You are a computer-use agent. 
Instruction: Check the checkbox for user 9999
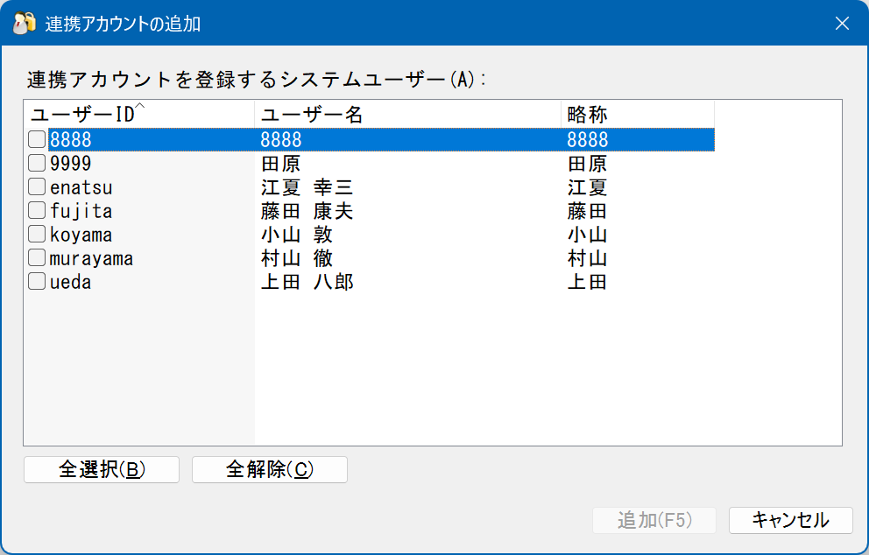35,162
